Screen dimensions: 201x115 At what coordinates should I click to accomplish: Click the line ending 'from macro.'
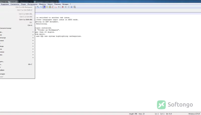(x=40, y=34)
